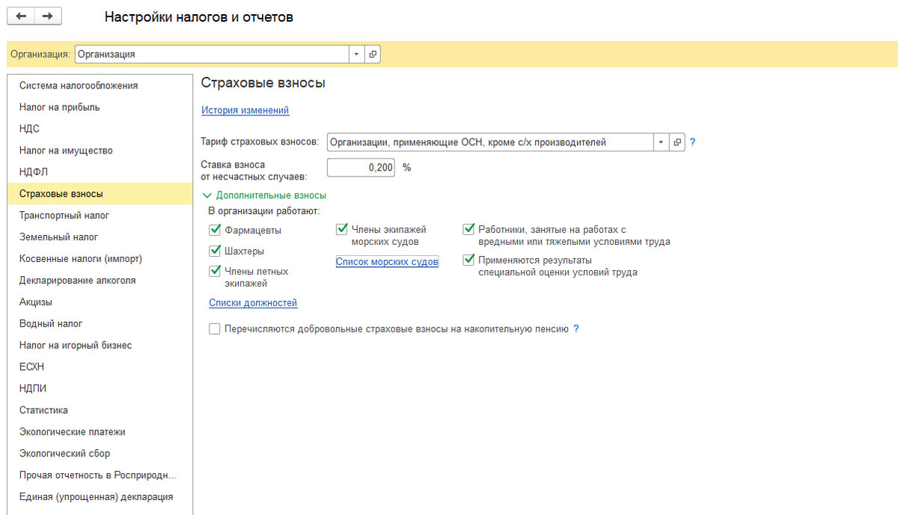This screenshot has width=898, height=515.
Task: Open Тариф страховых взносов dropdown arrow
Action: pyautogui.click(x=661, y=142)
